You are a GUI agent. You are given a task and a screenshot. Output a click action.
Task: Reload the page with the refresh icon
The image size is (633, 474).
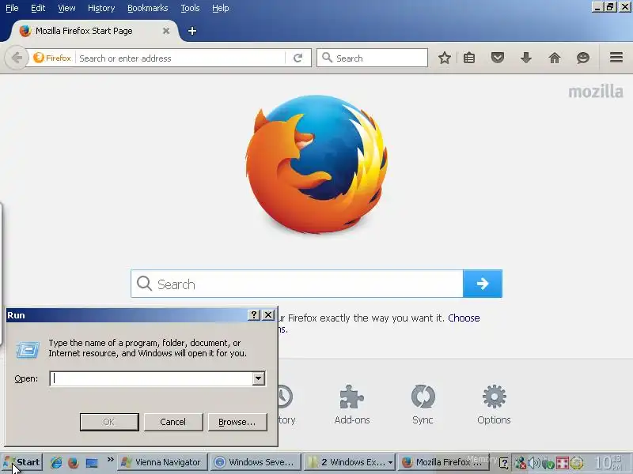pyautogui.click(x=298, y=58)
